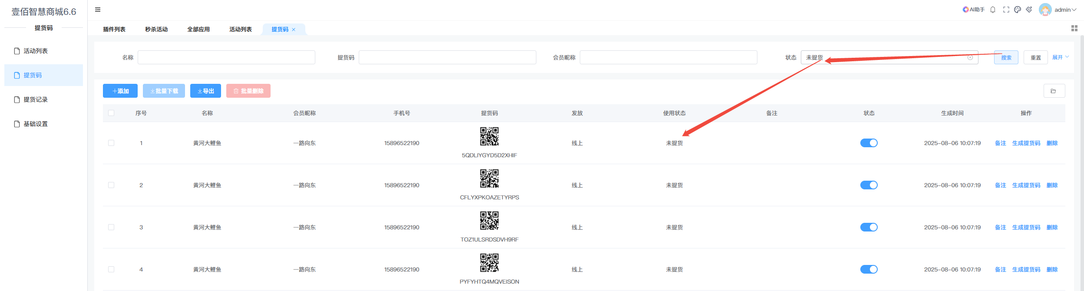The width and height of the screenshot is (1084, 291).
Task: View QR code for 5QDLIYGYD5D2XHIF
Action: point(489,136)
